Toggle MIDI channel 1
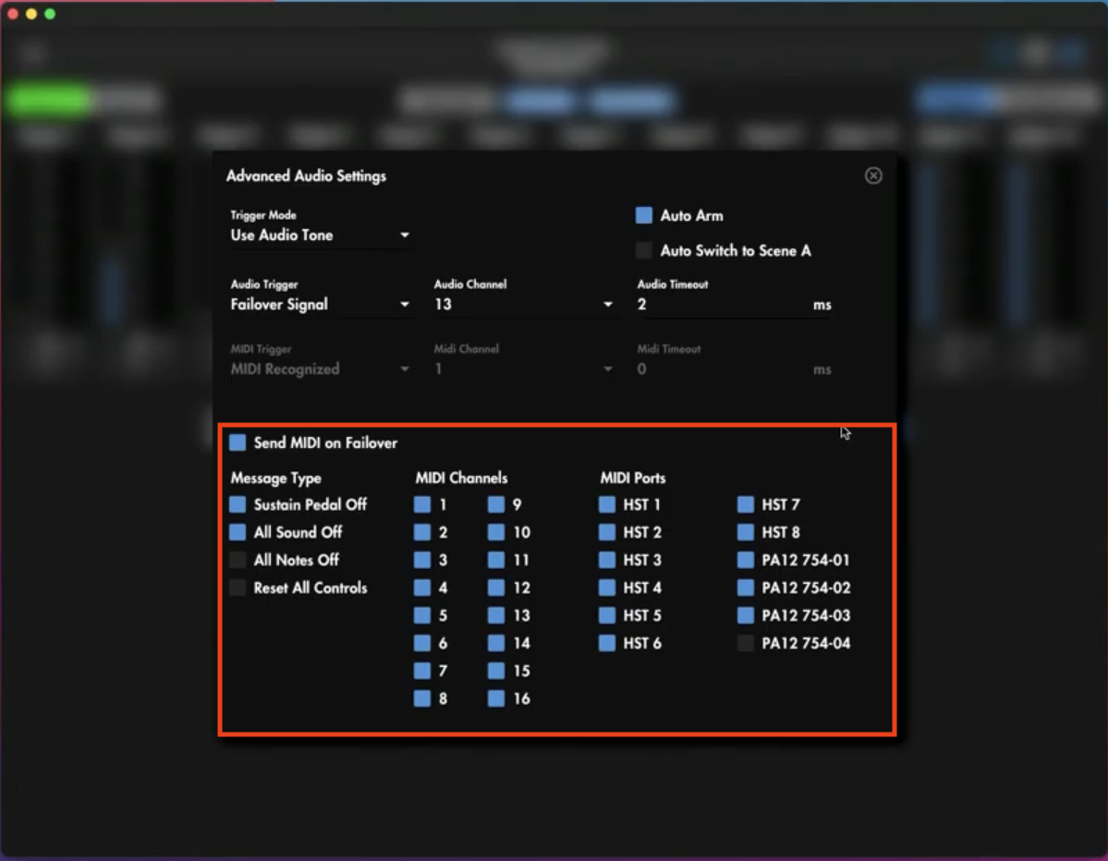Image resolution: width=1108 pixels, height=861 pixels. [x=423, y=504]
